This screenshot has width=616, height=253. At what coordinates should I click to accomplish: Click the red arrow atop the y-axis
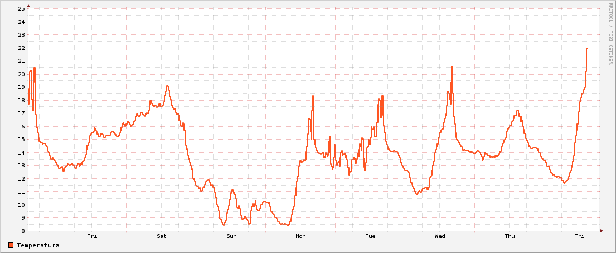coord(28,6)
